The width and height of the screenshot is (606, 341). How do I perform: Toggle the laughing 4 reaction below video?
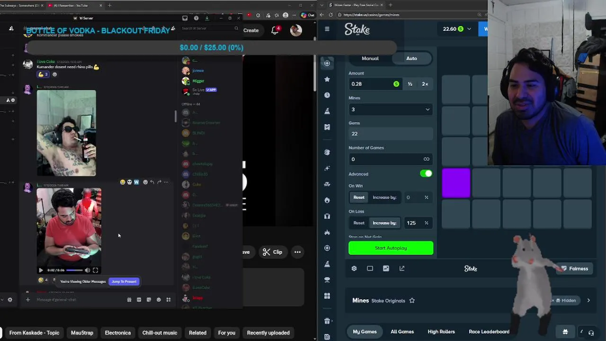pyautogui.click(x=43, y=280)
